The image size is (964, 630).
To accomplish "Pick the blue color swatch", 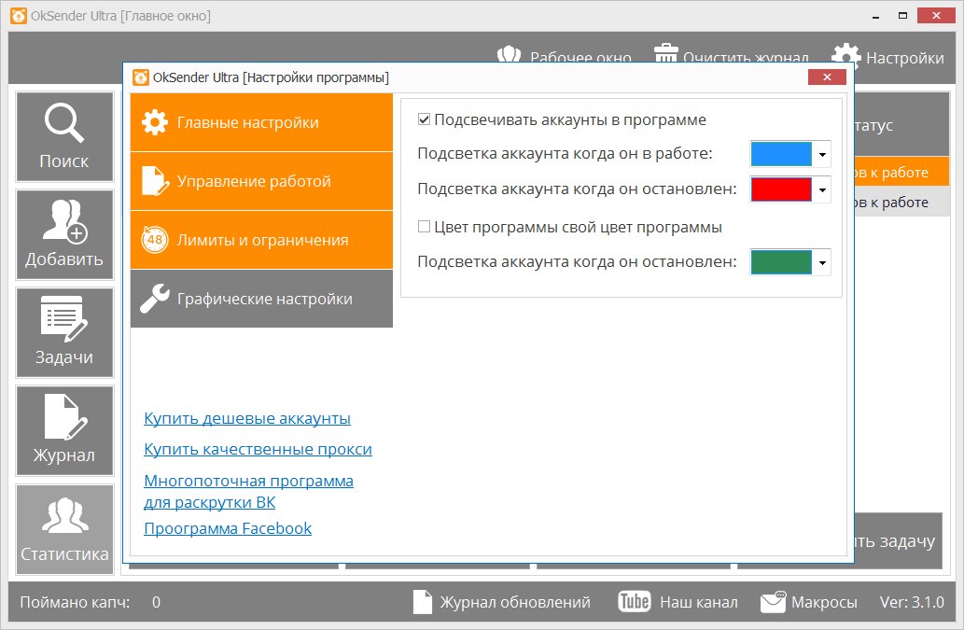I will (x=780, y=153).
